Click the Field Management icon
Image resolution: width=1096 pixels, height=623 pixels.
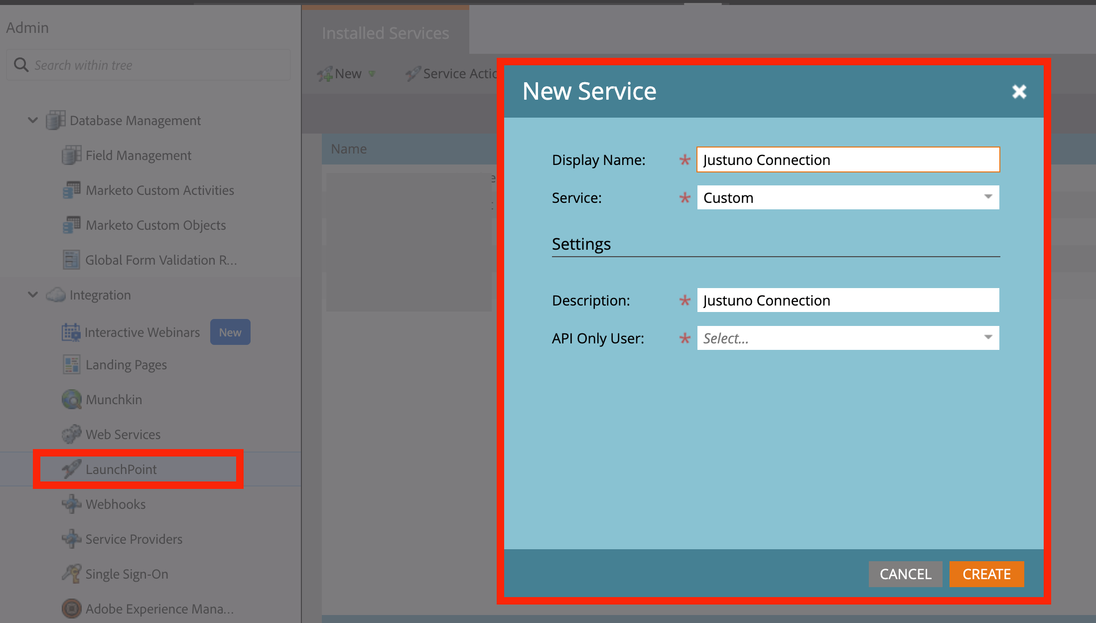pos(71,155)
